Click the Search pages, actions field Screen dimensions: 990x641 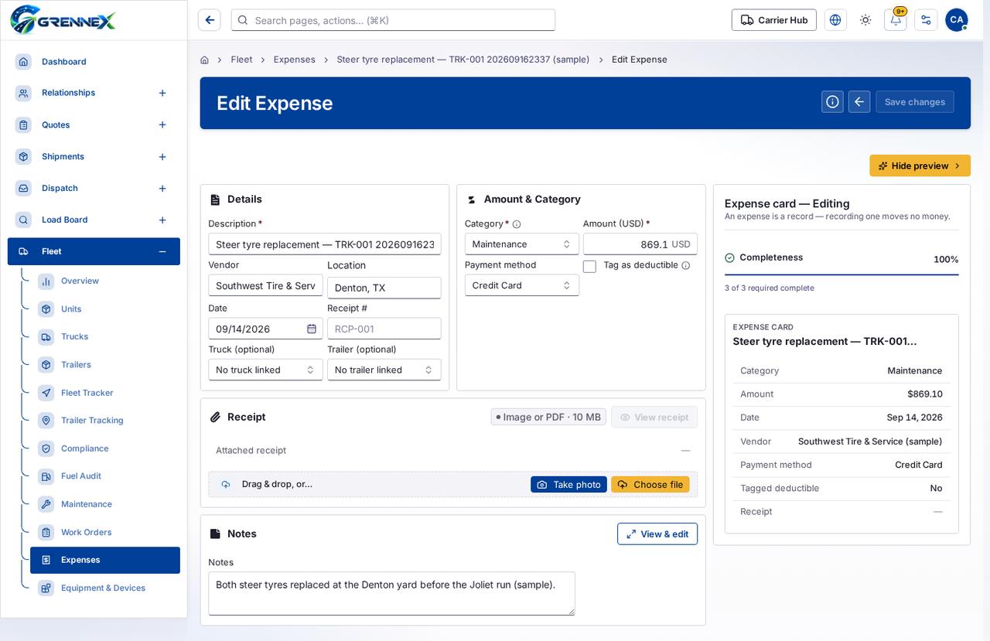point(393,20)
